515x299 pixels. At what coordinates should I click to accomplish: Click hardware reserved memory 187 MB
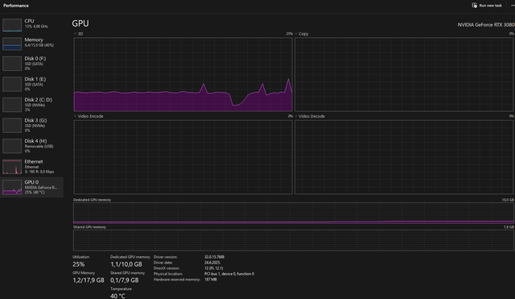pos(211,280)
